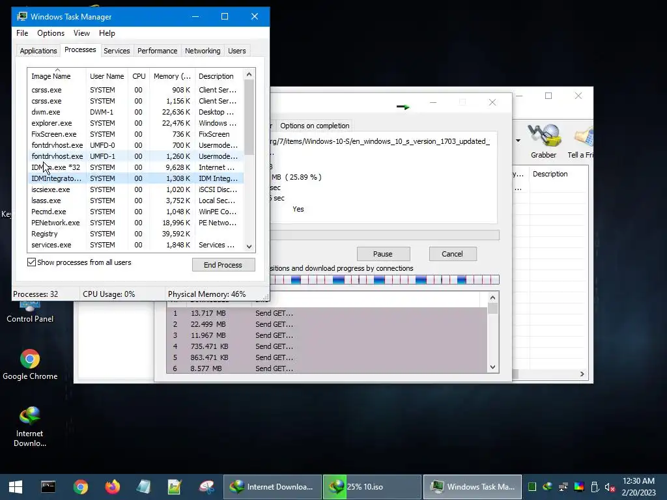
Task: Click the colorful display tray icon
Action: pyautogui.click(x=579, y=487)
